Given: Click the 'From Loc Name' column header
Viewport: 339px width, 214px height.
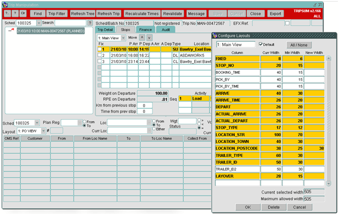Looking at the screenshot, I should [95, 138].
